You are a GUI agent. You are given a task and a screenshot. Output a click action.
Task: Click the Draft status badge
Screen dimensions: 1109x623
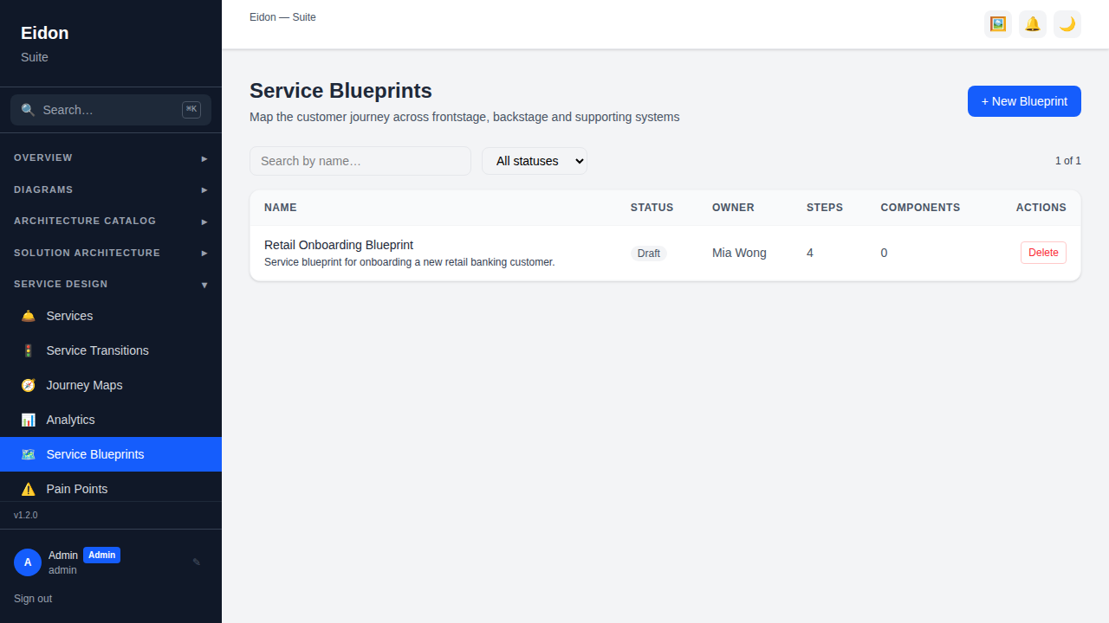[649, 254]
